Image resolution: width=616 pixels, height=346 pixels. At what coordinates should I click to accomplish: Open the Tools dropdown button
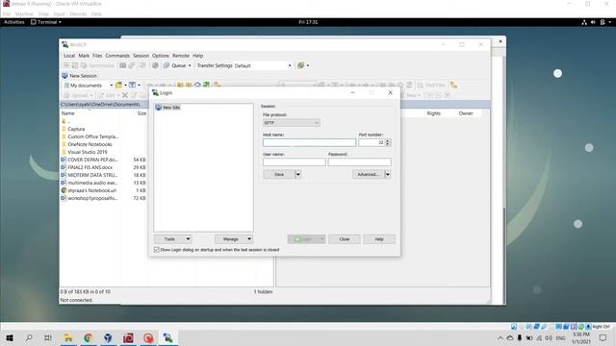173,239
